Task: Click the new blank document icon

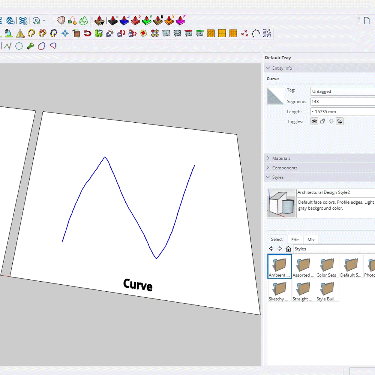Action: [x=367, y=21]
